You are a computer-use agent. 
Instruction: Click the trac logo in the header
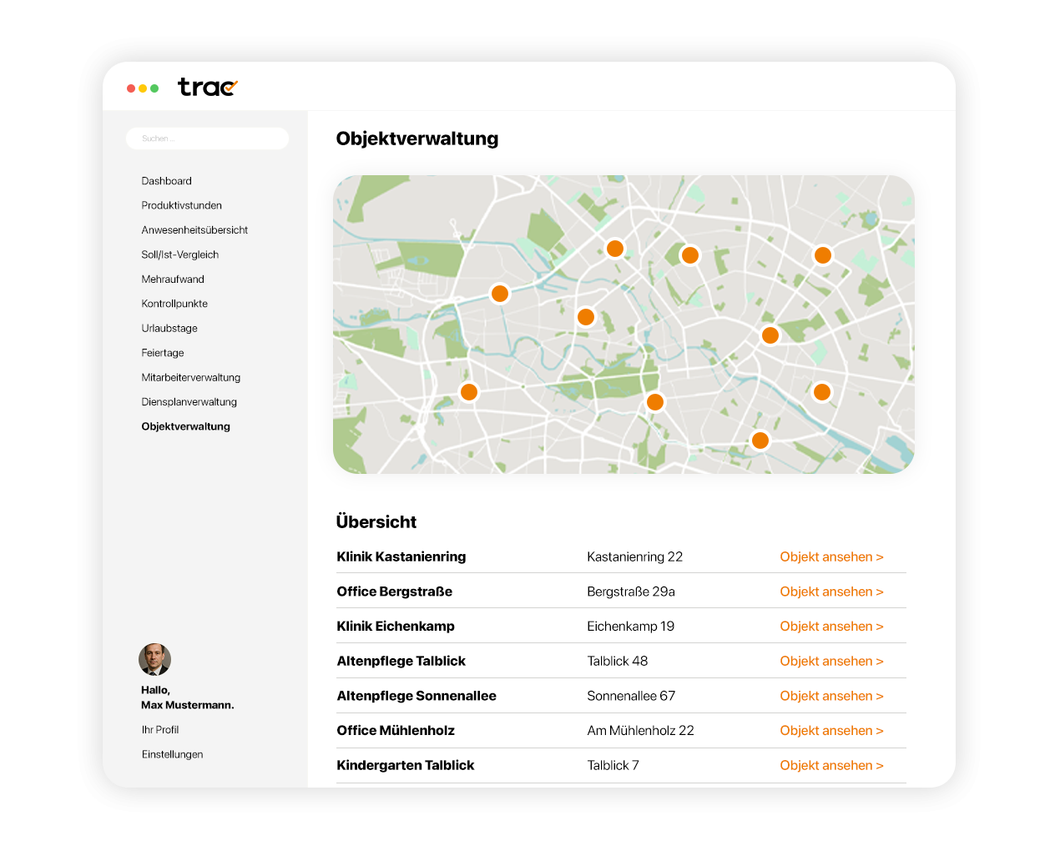click(206, 87)
